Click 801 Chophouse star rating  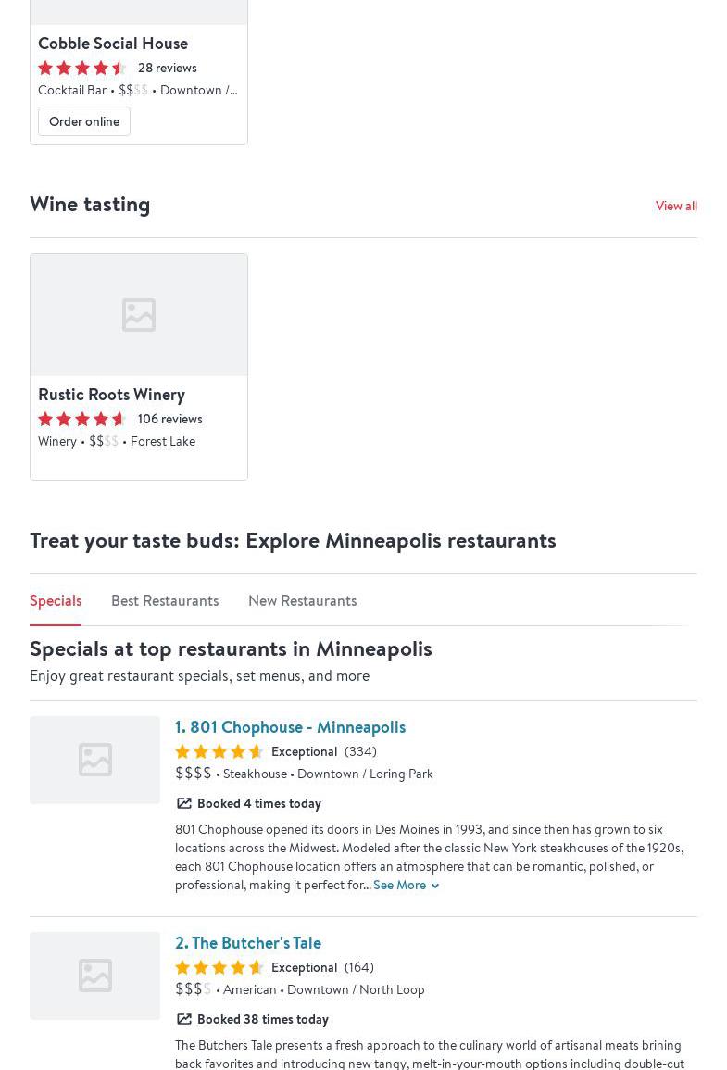(219, 751)
